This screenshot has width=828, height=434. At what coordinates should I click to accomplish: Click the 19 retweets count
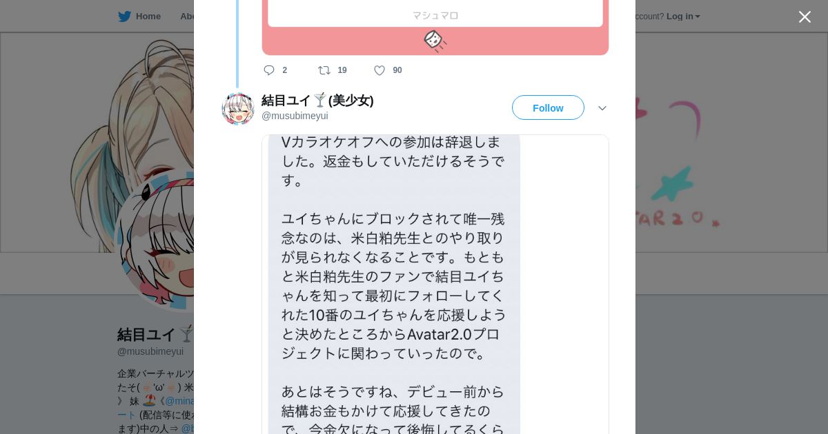[x=342, y=70]
